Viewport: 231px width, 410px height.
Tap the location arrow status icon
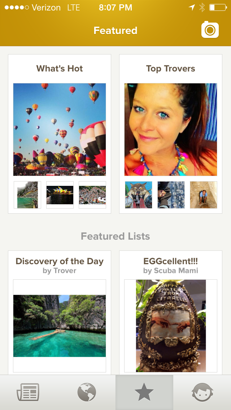pos(192,8)
